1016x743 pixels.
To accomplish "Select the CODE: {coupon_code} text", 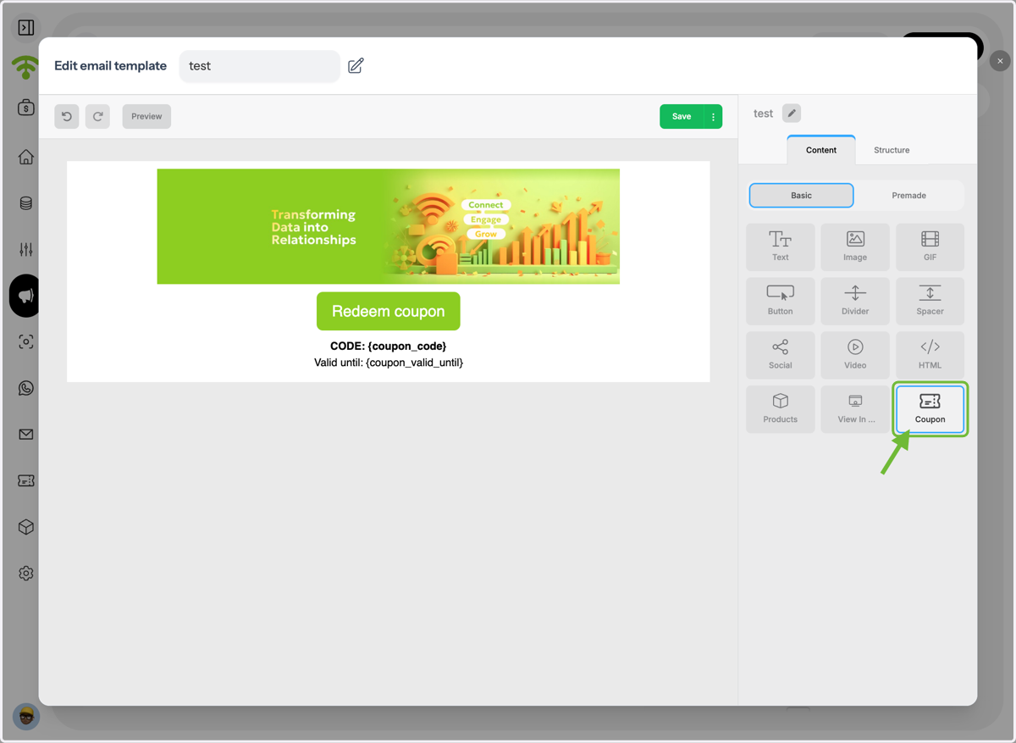I will coord(388,347).
